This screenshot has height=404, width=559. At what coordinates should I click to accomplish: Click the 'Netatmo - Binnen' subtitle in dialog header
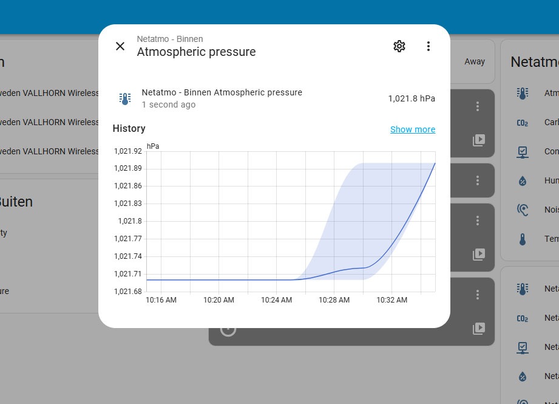170,39
